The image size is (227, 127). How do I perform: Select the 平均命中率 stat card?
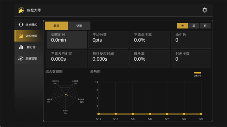(150, 40)
